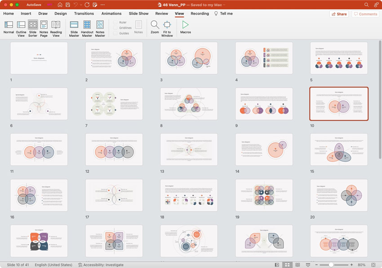Open the Handout Master

point(87,28)
